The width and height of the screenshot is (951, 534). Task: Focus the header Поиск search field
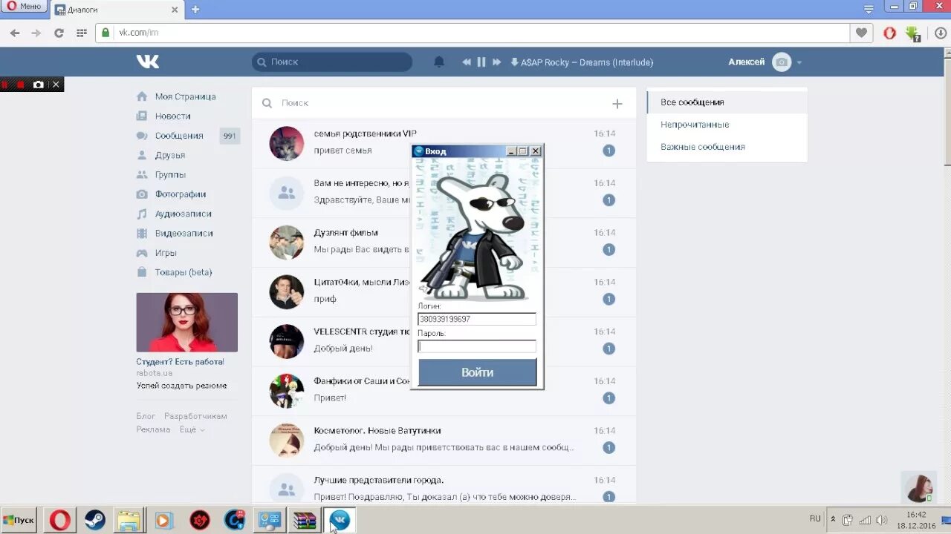[332, 62]
